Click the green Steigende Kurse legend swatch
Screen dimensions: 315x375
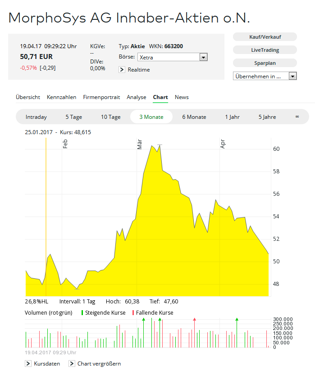[x=82, y=312]
